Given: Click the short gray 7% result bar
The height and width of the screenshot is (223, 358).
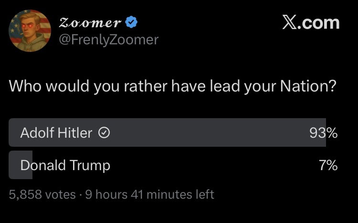Looking at the screenshot, I should pyautogui.click(x=21, y=165).
